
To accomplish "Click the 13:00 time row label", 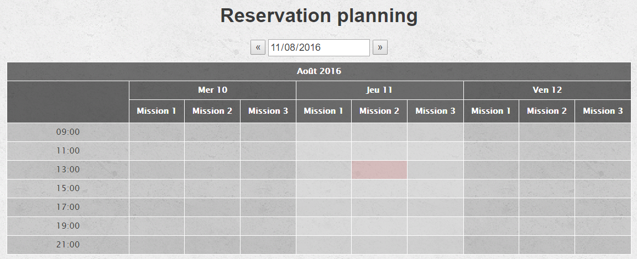I will 68,170.
